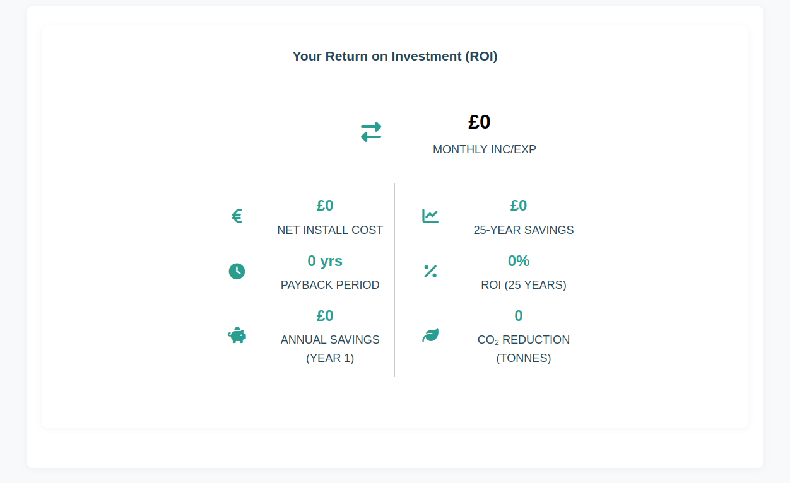Click the piggy bank icon beside Annual Savings
The width and height of the screenshot is (790, 483).
[x=237, y=335]
